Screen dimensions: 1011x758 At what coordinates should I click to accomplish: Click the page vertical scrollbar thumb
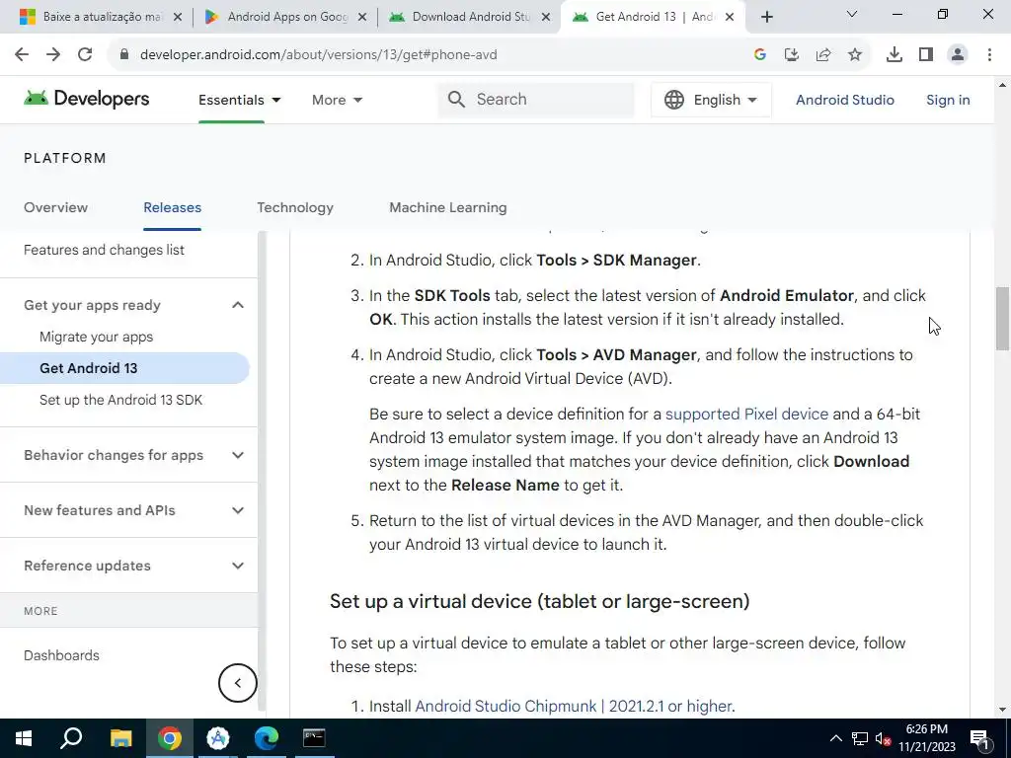tap(1002, 318)
